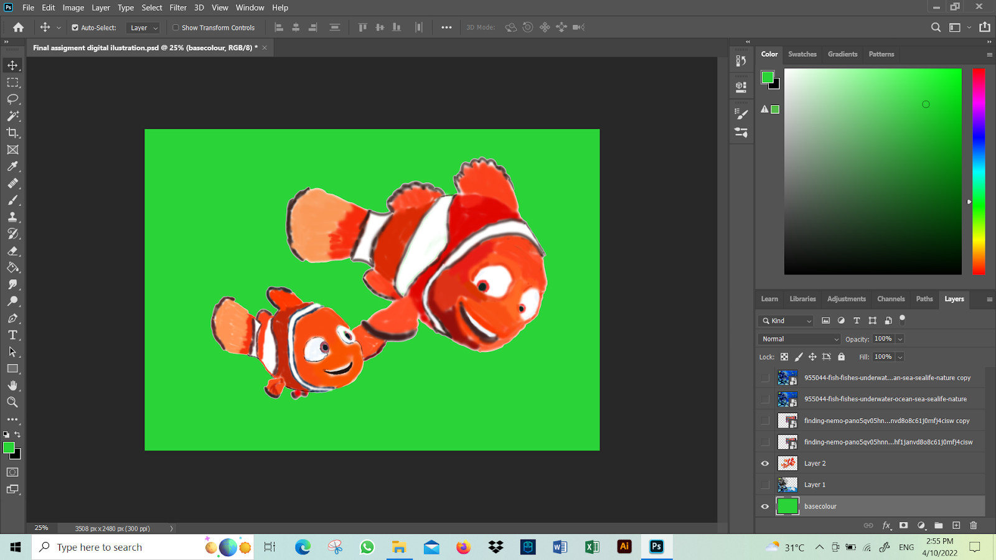Click the foreground color swatch in toolbar
This screenshot has width=996, height=560.
tap(9, 447)
